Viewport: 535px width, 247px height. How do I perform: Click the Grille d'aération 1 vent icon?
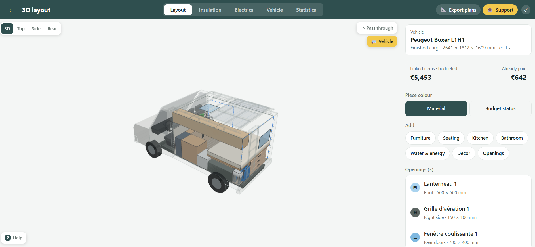[x=415, y=212]
